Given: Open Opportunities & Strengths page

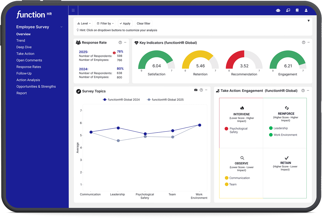Looking at the screenshot, I should click(x=36, y=86).
